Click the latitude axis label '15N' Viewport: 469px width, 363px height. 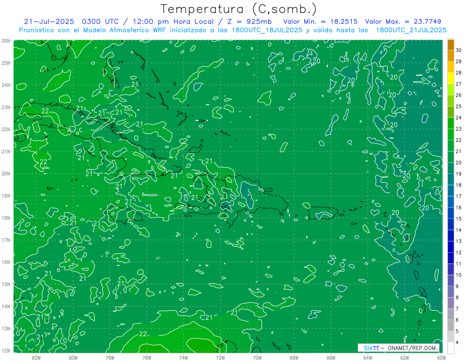5,284
